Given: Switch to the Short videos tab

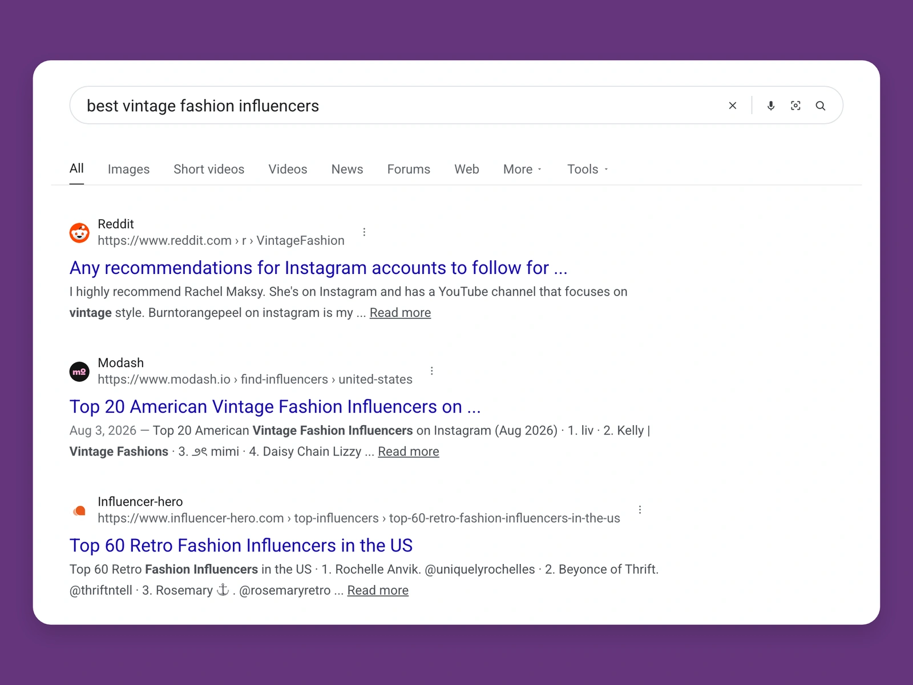Looking at the screenshot, I should tap(209, 169).
